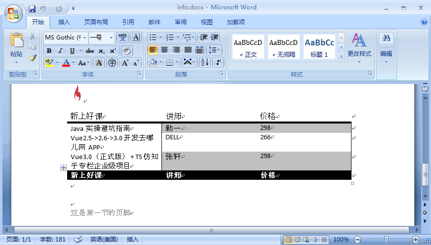Viewport: 431px width, 245px height.
Task: Click the 英语(美国) language indicator
Action: click(104, 240)
